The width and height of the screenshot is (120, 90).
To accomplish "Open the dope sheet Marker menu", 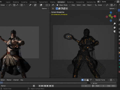I will click(9, 80).
